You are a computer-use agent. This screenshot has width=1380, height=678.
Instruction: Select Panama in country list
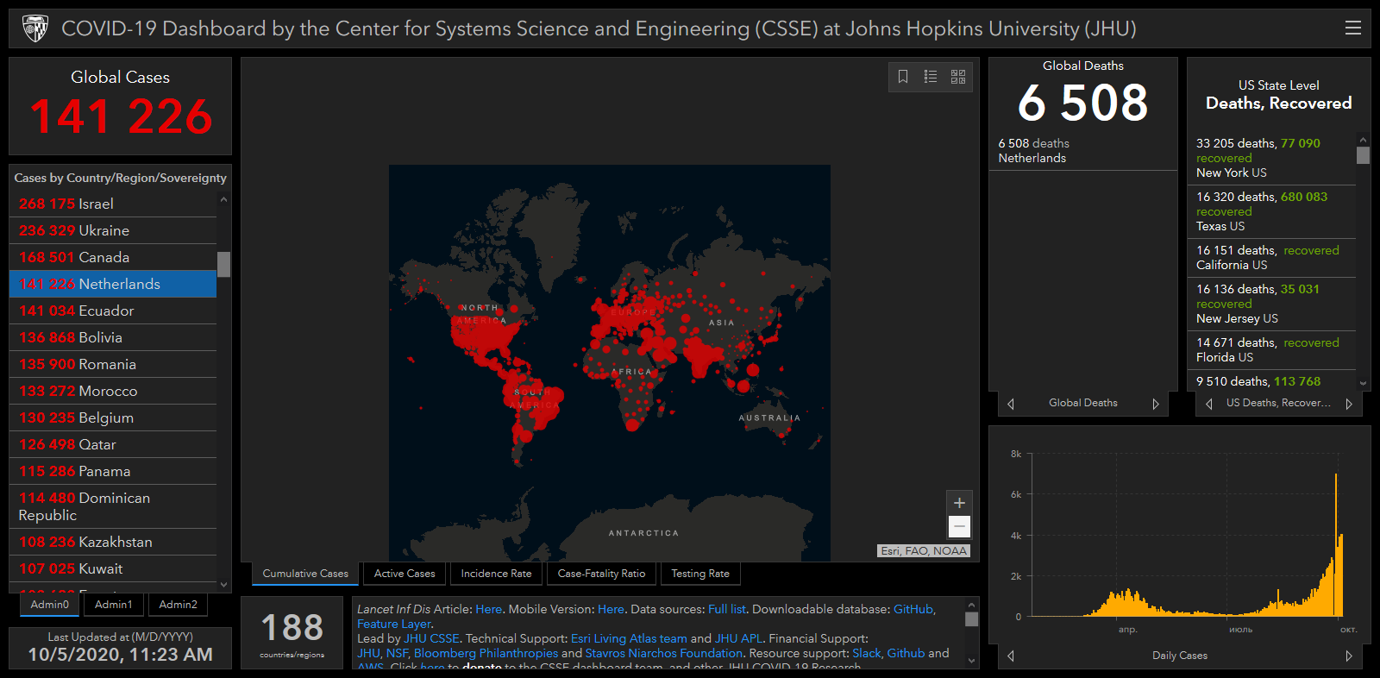pos(113,471)
